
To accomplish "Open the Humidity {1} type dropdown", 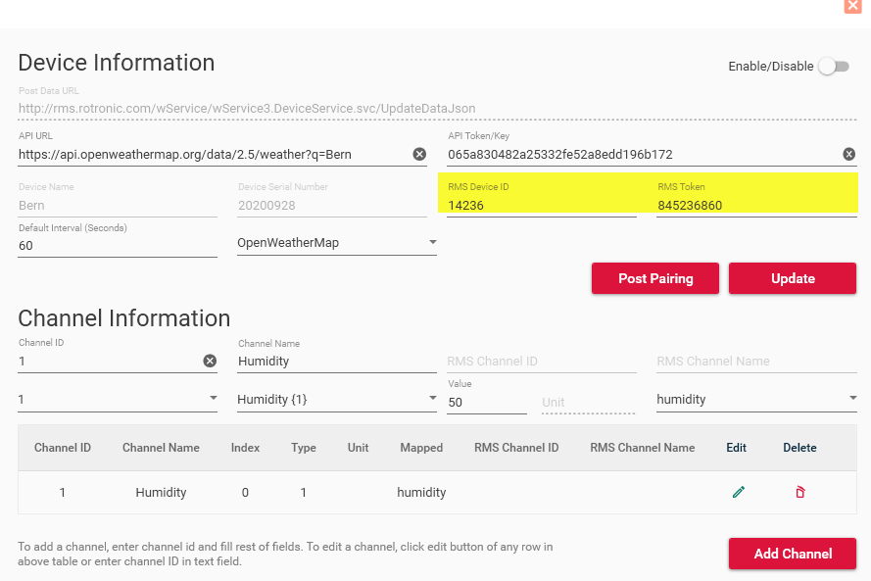I will (337, 400).
